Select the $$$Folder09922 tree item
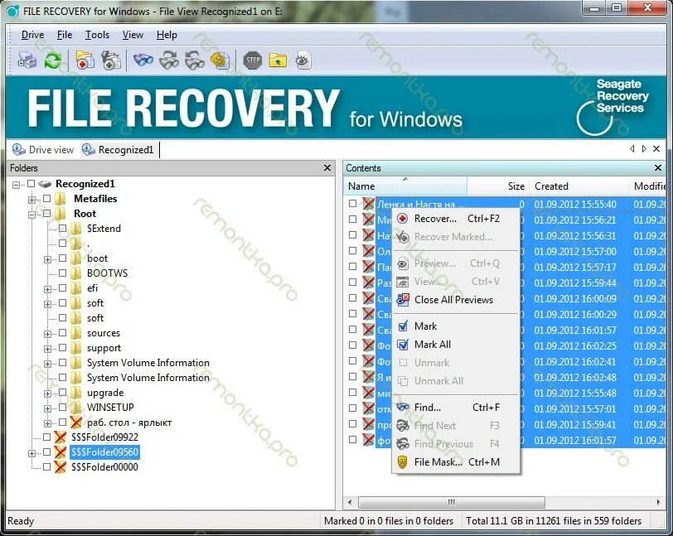The image size is (673, 536). [104, 437]
